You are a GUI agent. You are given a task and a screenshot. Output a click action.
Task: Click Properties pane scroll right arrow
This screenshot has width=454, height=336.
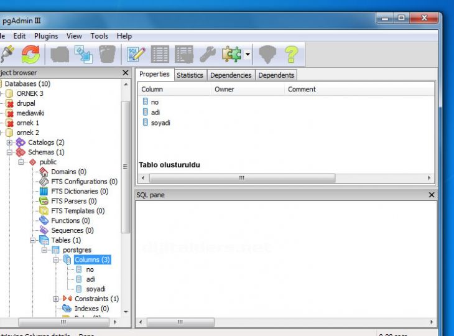click(x=429, y=178)
